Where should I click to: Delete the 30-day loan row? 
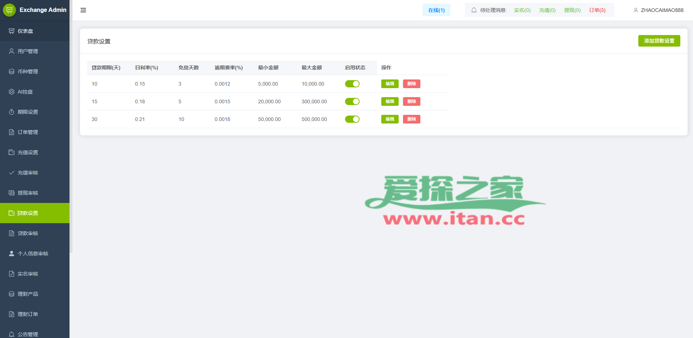click(411, 119)
